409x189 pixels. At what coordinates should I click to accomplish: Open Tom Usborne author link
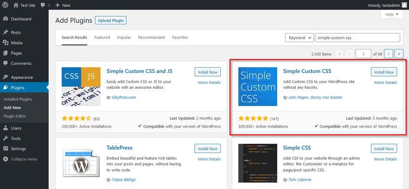point(300,179)
